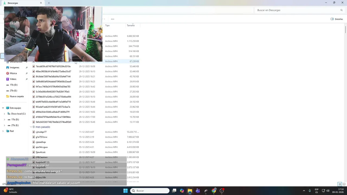The height and width of the screenshot is (195, 347).
Task: Click file icon of 8fc8dde726974e0d8a04a105d4ef7144
Action: (34, 76)
